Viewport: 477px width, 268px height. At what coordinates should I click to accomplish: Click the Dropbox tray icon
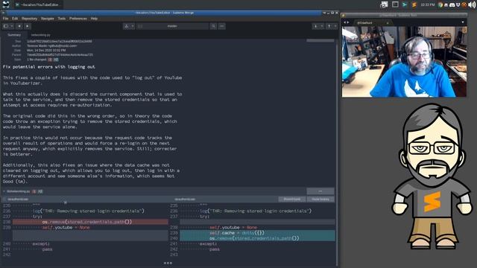[x=458, y=5]
